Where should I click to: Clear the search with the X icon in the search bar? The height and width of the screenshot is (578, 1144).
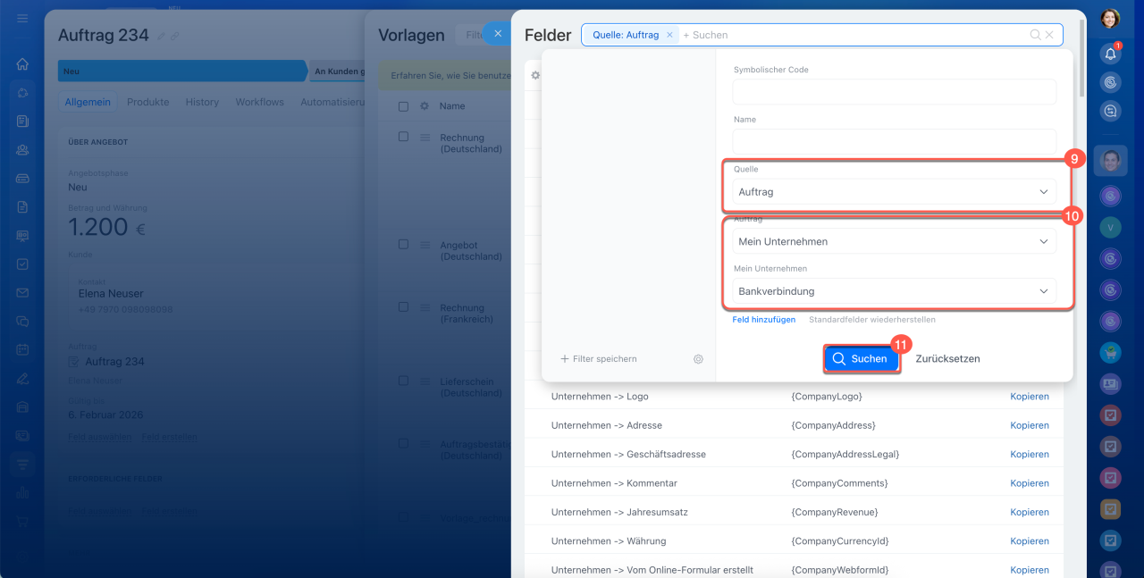point(1049,35)
